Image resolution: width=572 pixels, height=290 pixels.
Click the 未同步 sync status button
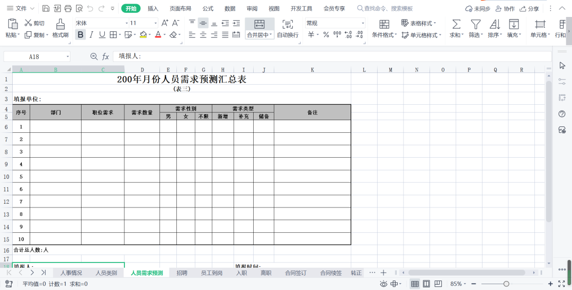tap(478, 8)
